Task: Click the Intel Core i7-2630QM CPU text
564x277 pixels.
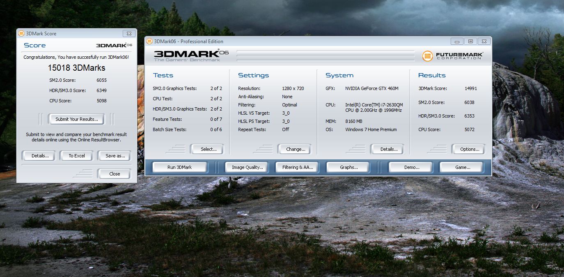Action: 374,108
